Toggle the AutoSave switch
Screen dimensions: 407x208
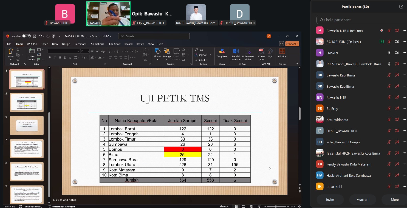coord(26,36)
